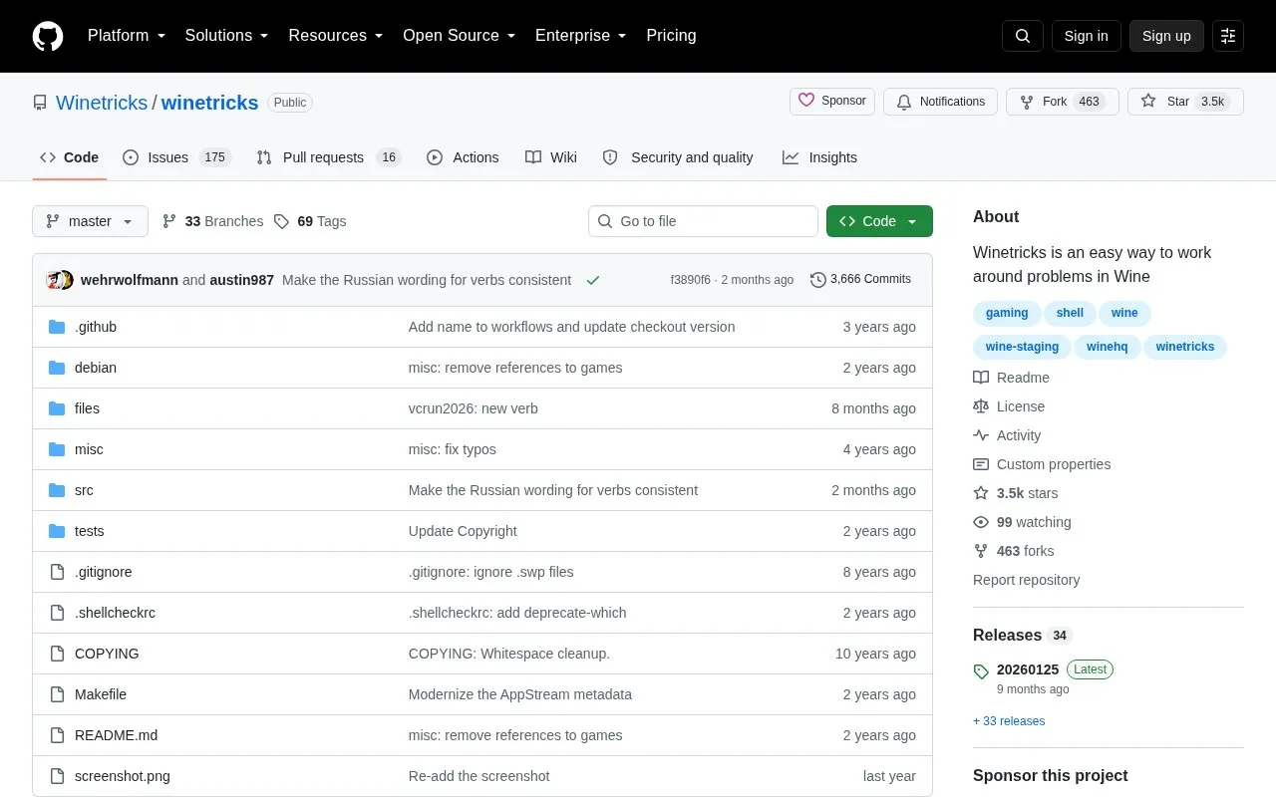
Task: Open the commit history via 3,666 Commits
Action: [860, 280]
